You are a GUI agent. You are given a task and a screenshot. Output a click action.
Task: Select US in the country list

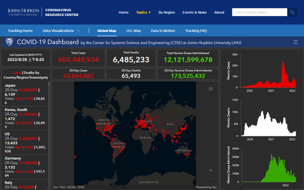[x=25, y=143]
